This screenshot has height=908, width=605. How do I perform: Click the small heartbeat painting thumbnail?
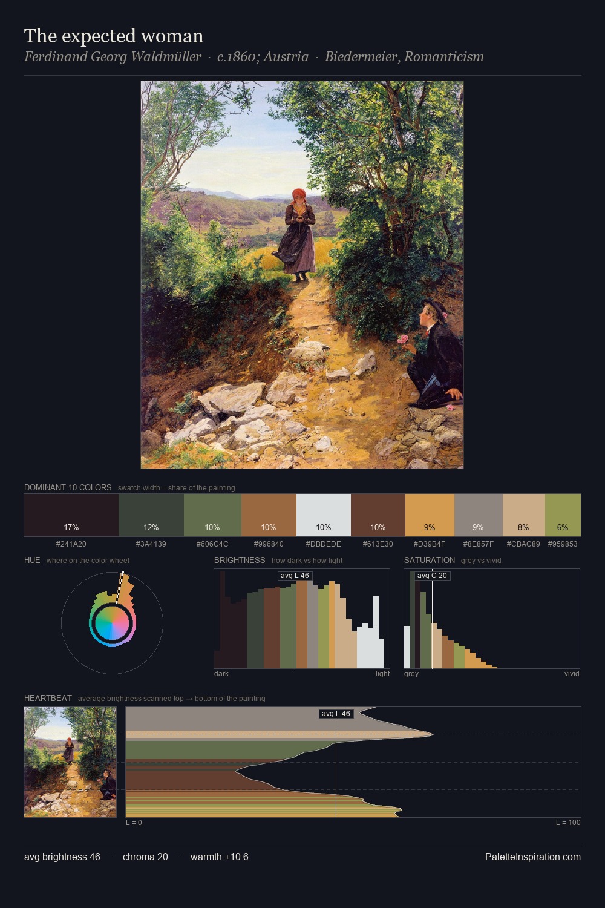pos(70,762)
